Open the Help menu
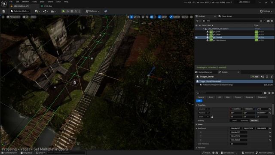This screenshot has height=155, width=275. point(66,2)
